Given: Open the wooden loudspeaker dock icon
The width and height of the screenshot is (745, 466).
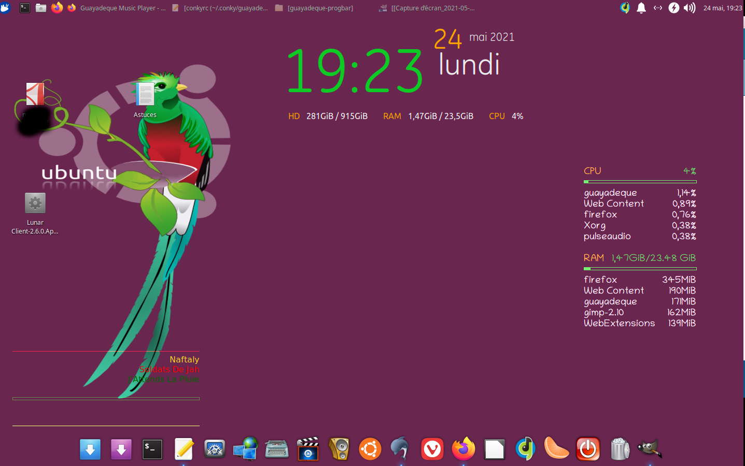Looking at the screenshot, I should pos(339,449).
